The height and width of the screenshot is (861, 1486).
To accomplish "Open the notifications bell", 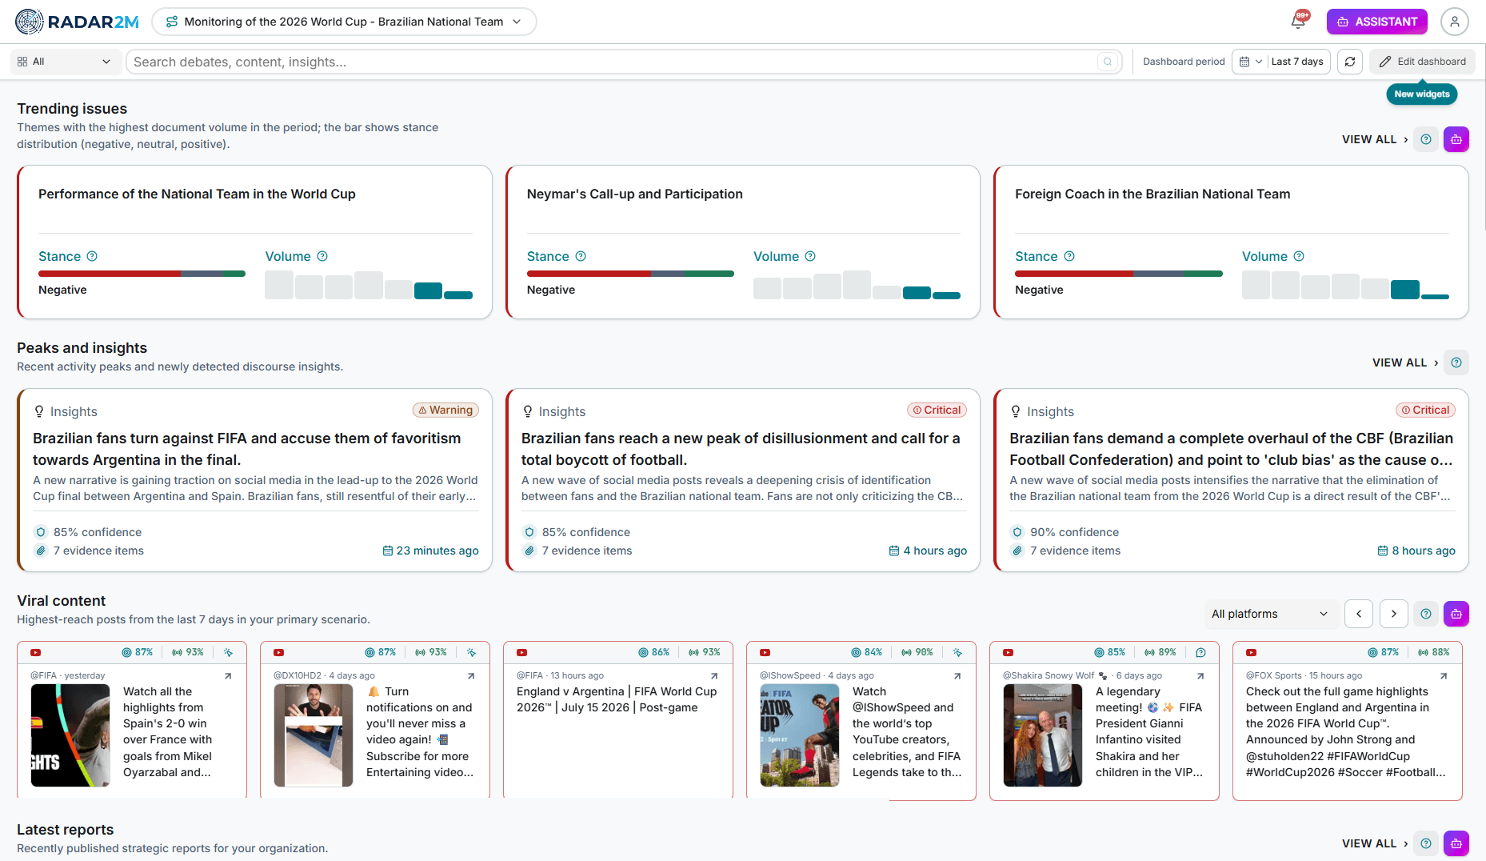I will click(1298, 21).
